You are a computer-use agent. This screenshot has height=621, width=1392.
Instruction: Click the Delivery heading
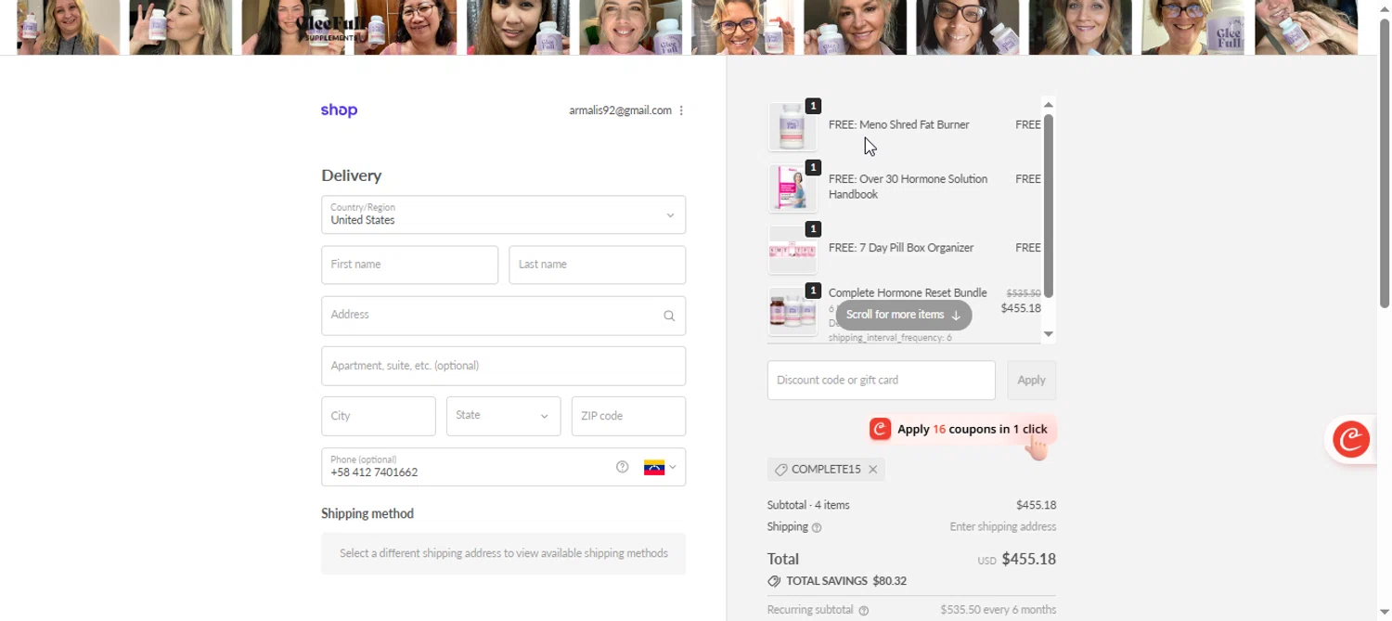351,175
